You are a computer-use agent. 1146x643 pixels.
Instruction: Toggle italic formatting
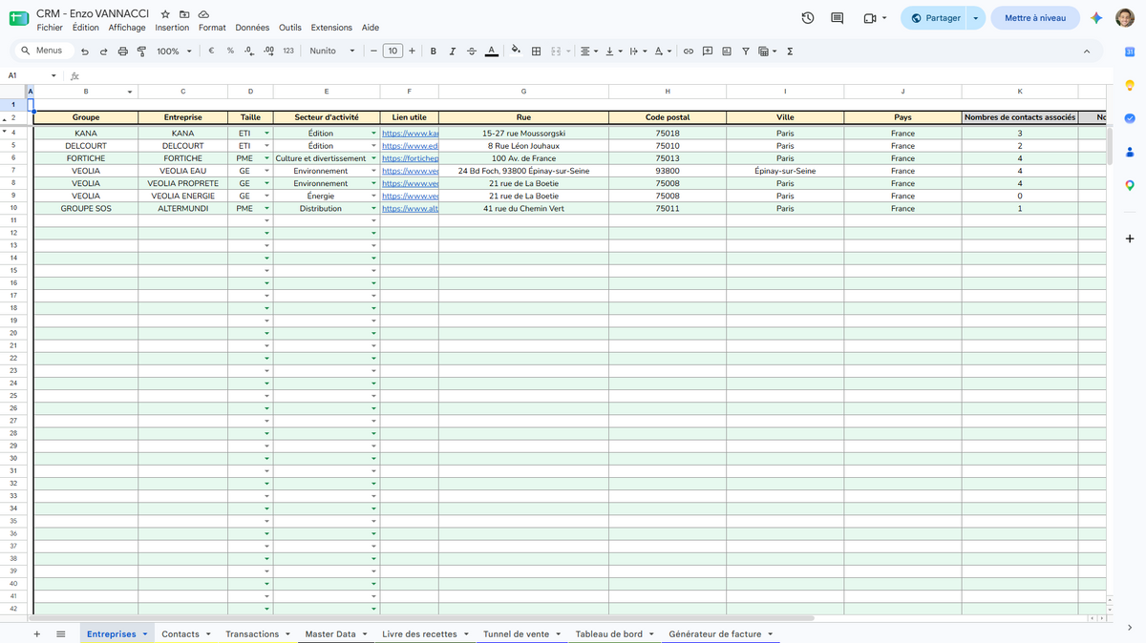coord(453,52)
